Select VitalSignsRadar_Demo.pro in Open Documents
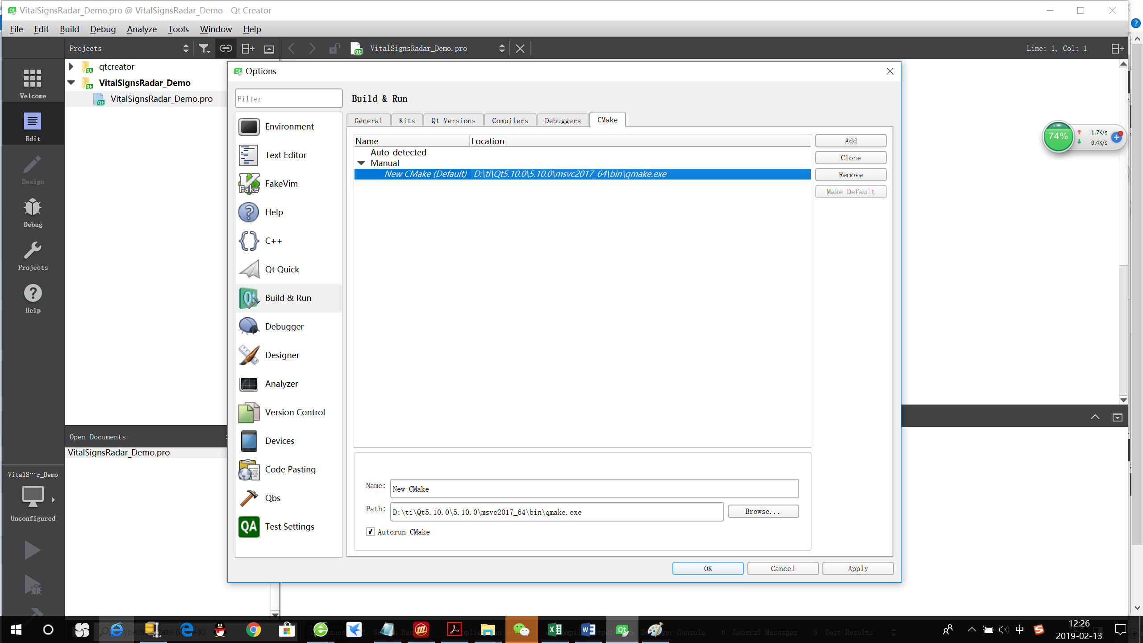 tap(119, 452)
